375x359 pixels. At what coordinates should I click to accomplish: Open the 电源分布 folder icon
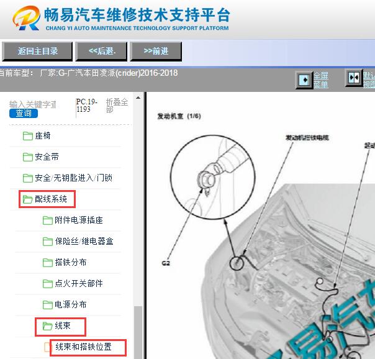(48, 304)
